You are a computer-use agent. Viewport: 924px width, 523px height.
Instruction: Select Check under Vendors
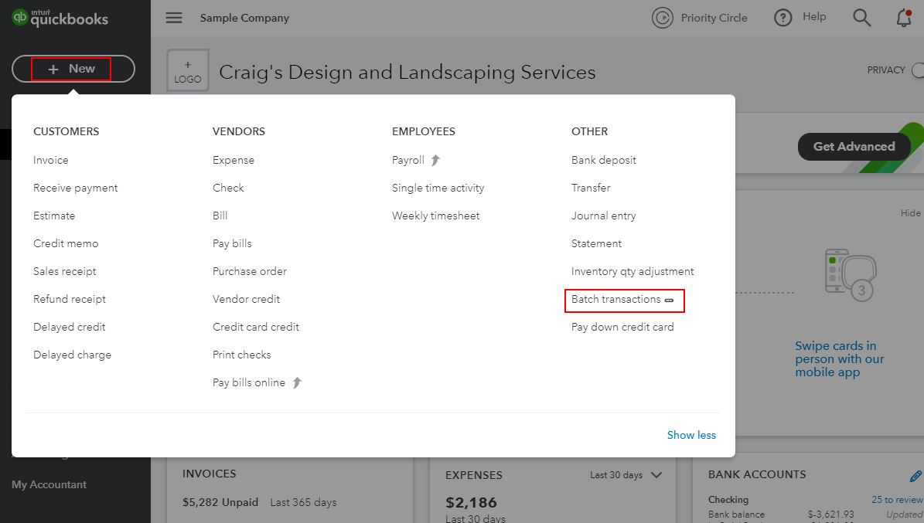(x=228, y=187)
